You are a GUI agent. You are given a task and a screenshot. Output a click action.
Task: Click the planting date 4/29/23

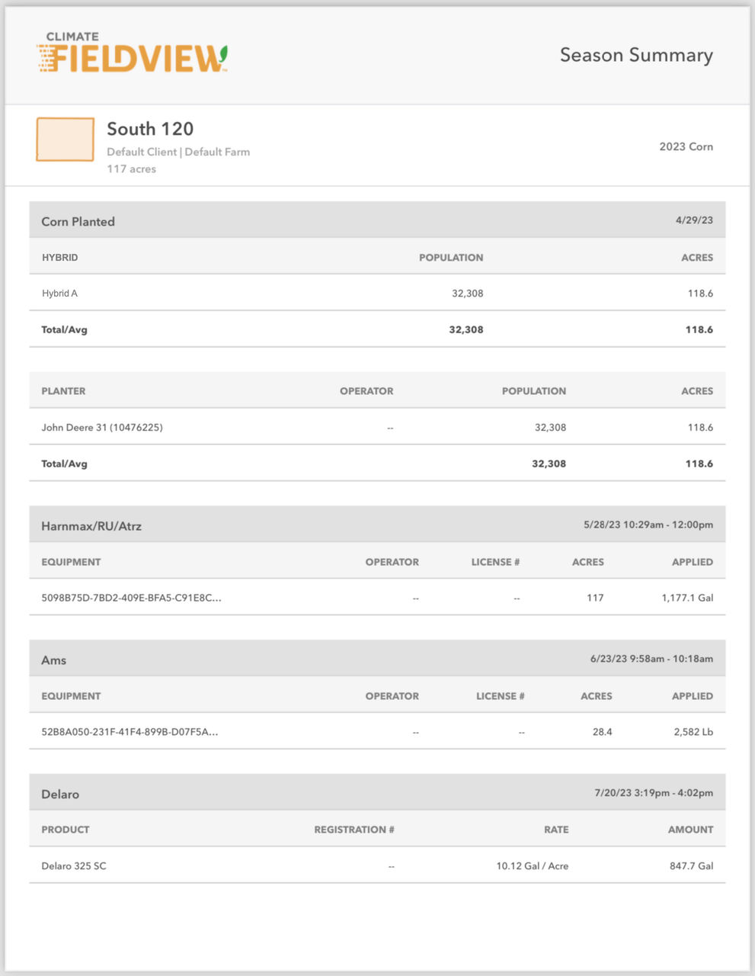(x=694, y=220)
